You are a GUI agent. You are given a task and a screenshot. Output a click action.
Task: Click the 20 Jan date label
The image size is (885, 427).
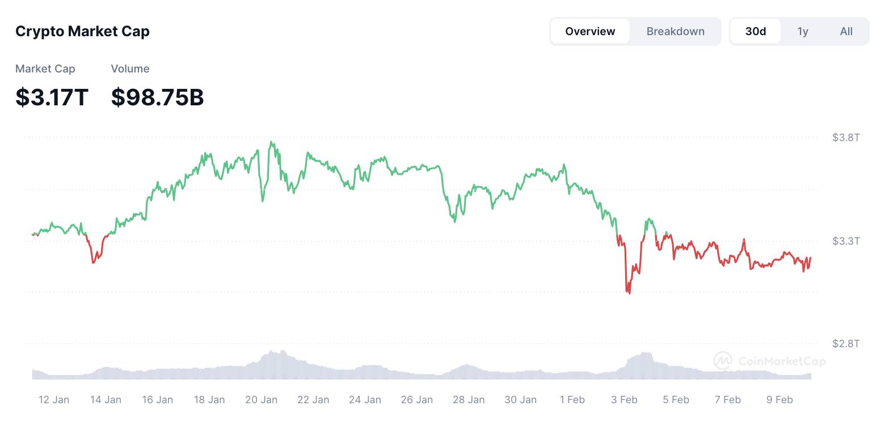261,400
